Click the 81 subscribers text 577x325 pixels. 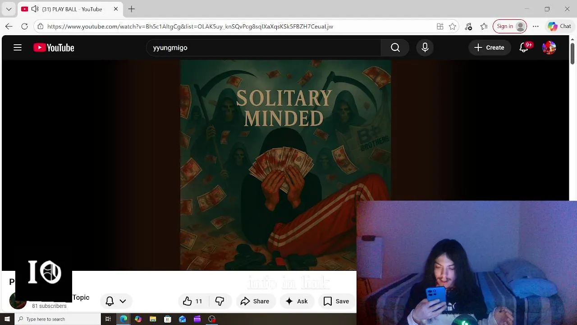pos(49,306)
